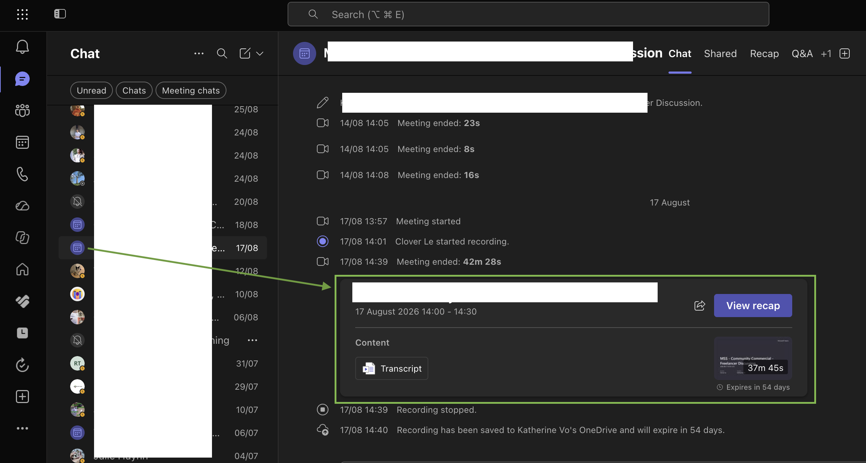Image resolution: width=866 pixels, height=463 pixels.
Task: Open the Teams and channels icon
Action: click(22, 110)
